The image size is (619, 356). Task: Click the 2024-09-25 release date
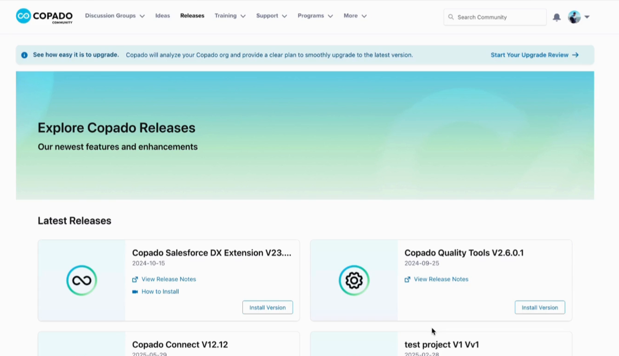click(422, 264)
